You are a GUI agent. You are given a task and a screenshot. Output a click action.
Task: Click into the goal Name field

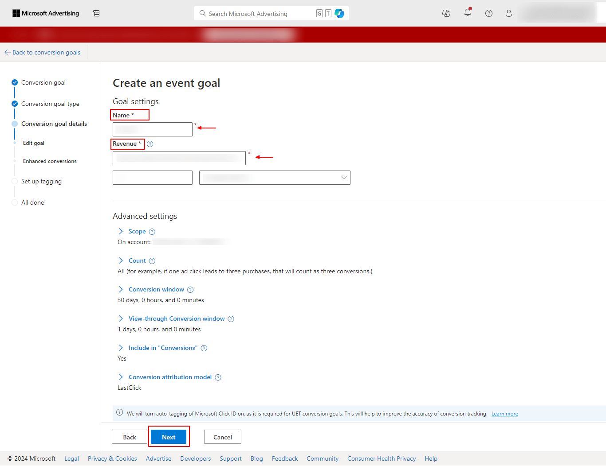coord(152,129)
